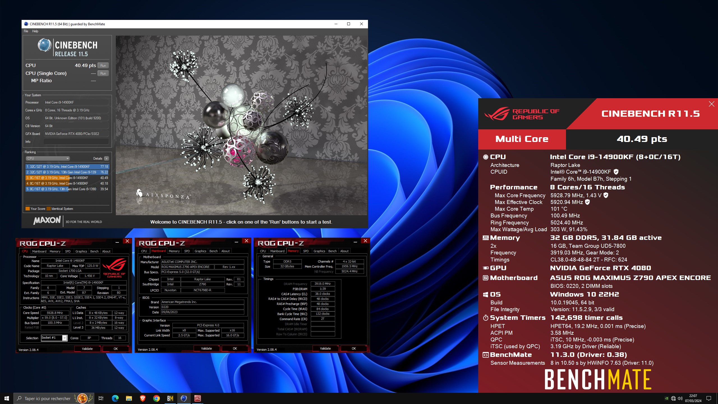Switch to BenchMate via taskbar BM icon
The image size is (718, 404).
coord(170,398)
